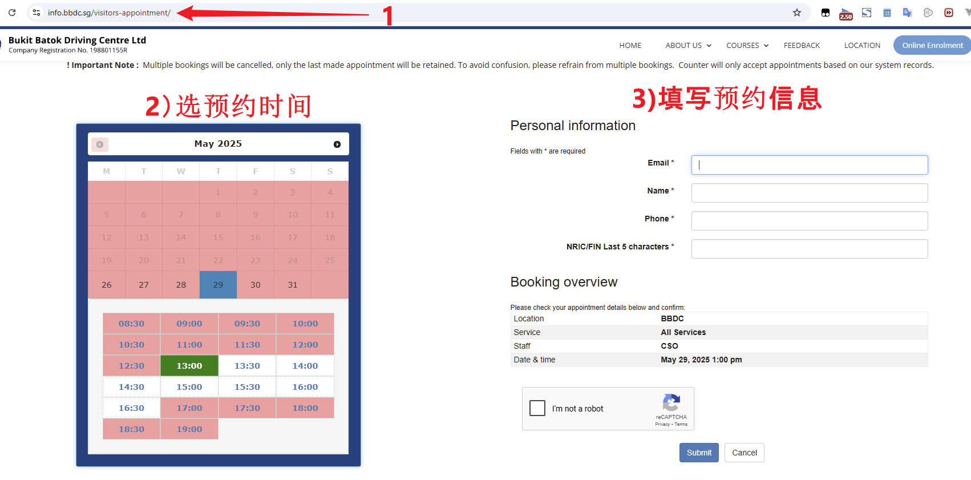Select the 14:00 time slot
The width and height of the screenshot is (971, 480).
pos(305,366)
